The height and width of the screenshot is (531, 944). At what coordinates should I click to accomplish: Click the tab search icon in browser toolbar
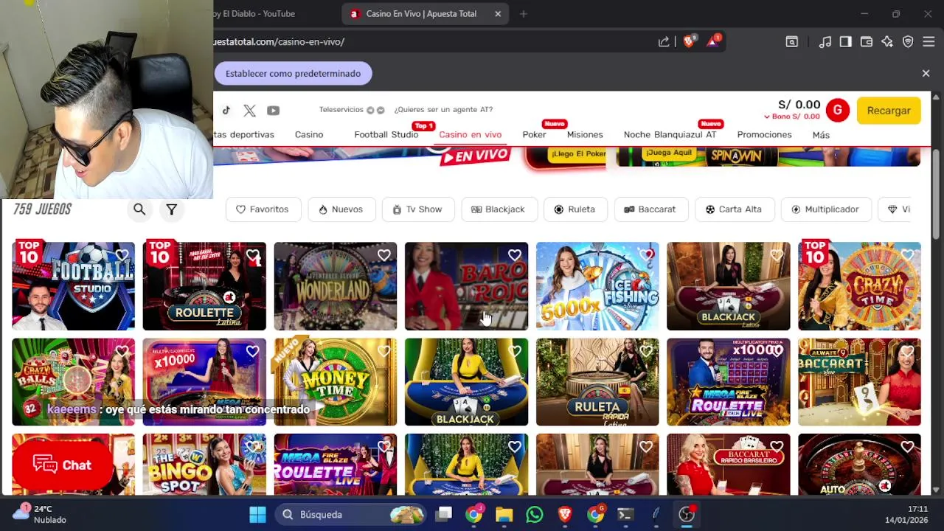click(x=791, y=42)
